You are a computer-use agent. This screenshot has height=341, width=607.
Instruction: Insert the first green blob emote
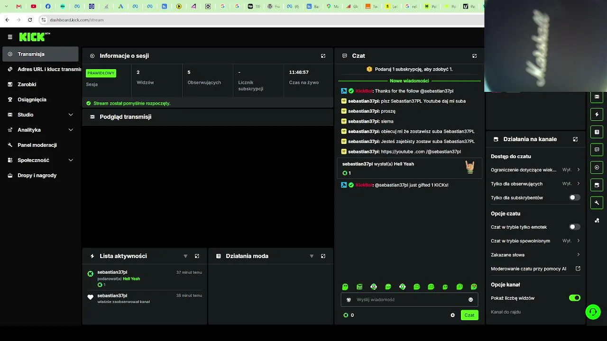pyautogui.click(x=345, y=287)
